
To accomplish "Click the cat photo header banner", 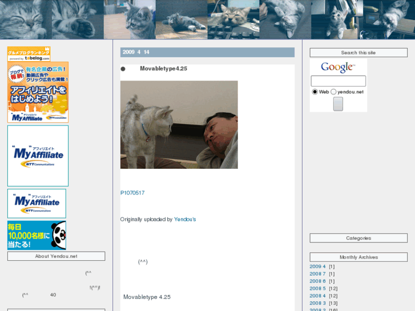I will [207, 19].
